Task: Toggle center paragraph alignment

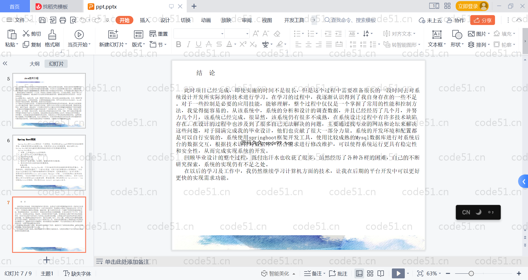Action: 309,44
